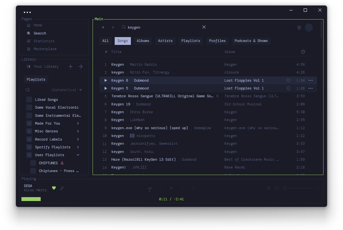Unlike the SEGA track with green heart
The image size is (343, 230).
click(x=54, y=188)
